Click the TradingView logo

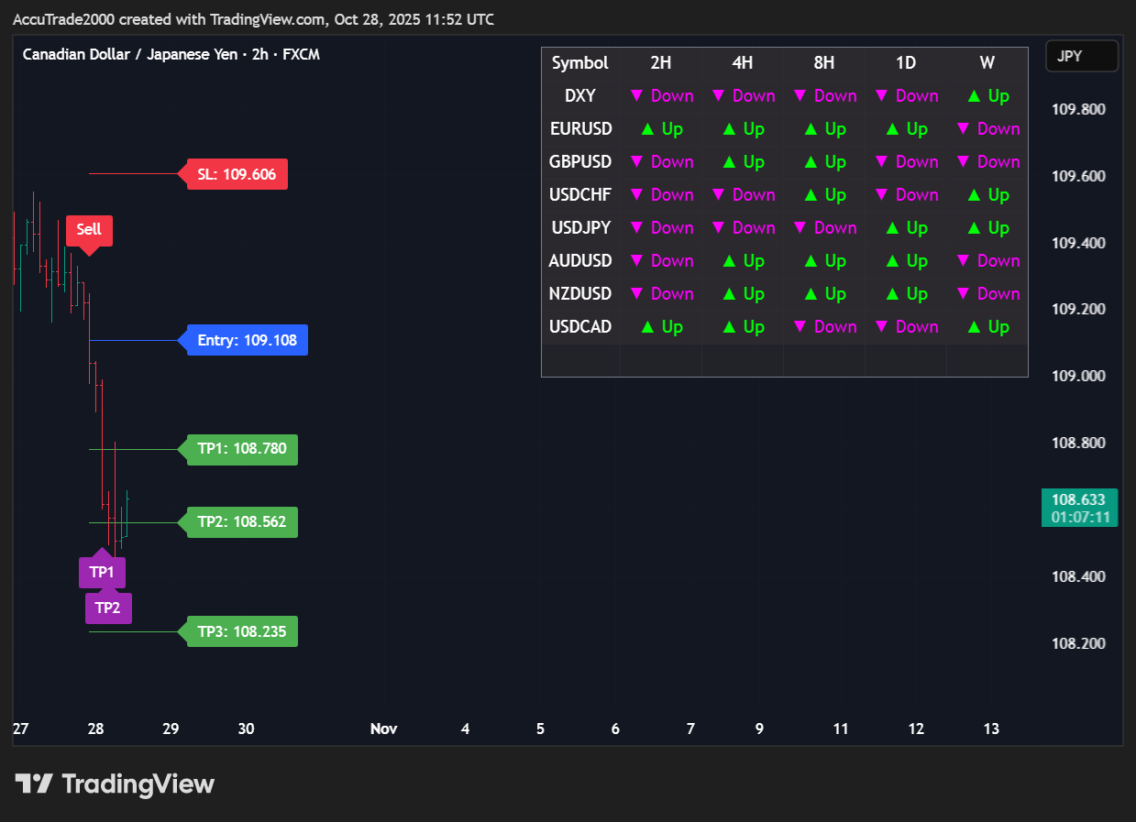115,784
